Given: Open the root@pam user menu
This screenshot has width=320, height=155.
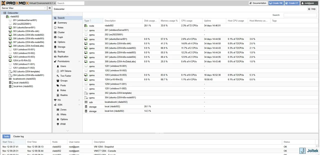Looking at the screenshot, I should tap(309, 3).
